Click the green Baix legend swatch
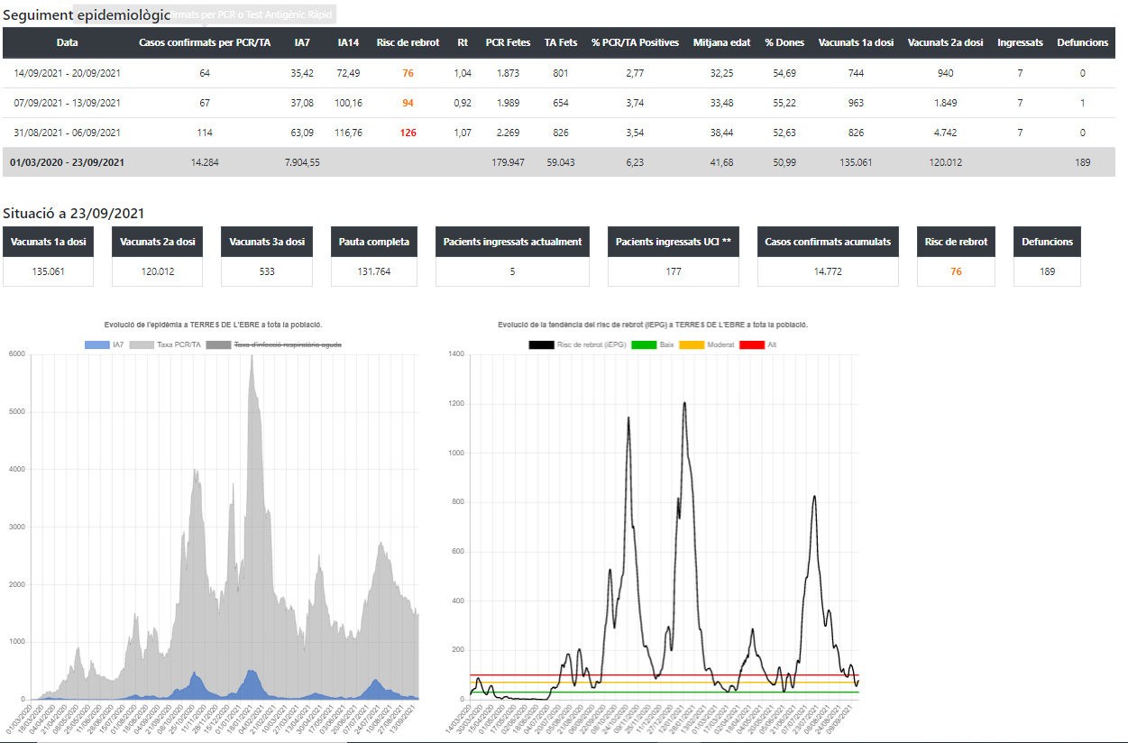Screen dimensions: 1128x743 (644, 344)
